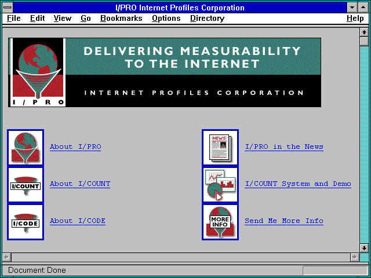Click the vertical scrollbar thumb
The image size is (371, 278).
click(x=364, y=41)
